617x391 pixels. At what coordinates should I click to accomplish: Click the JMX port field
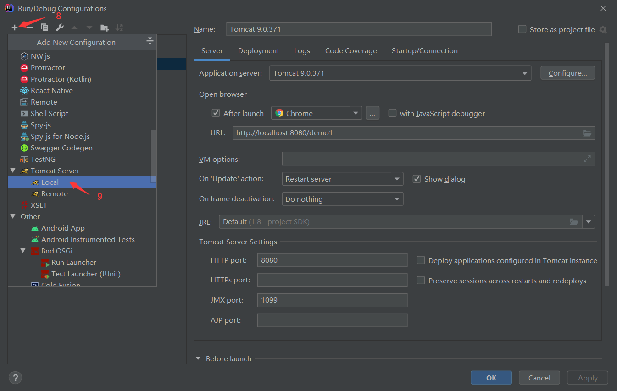point(332,300)
